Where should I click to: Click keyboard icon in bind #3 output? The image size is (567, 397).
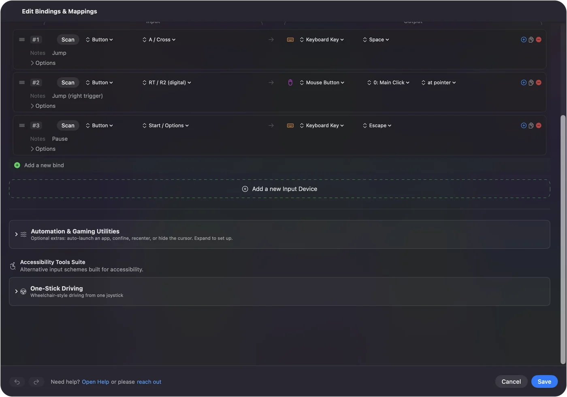[x=290, y=125]
